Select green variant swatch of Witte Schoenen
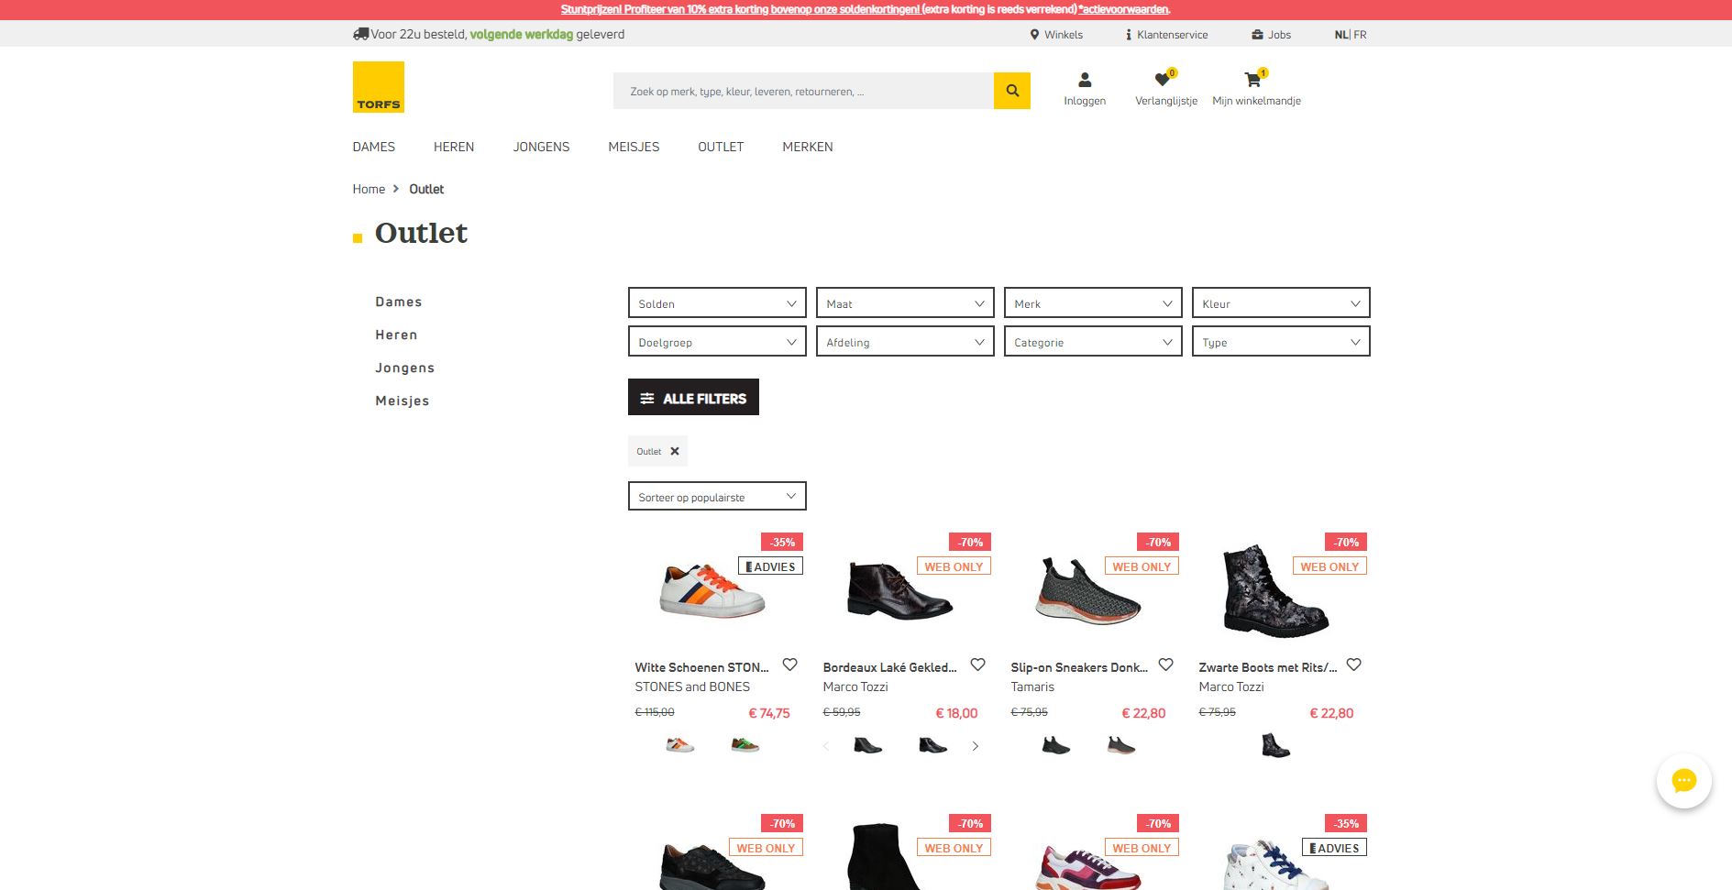Screen dimensions: 1732x890 [x=745, y=745]
